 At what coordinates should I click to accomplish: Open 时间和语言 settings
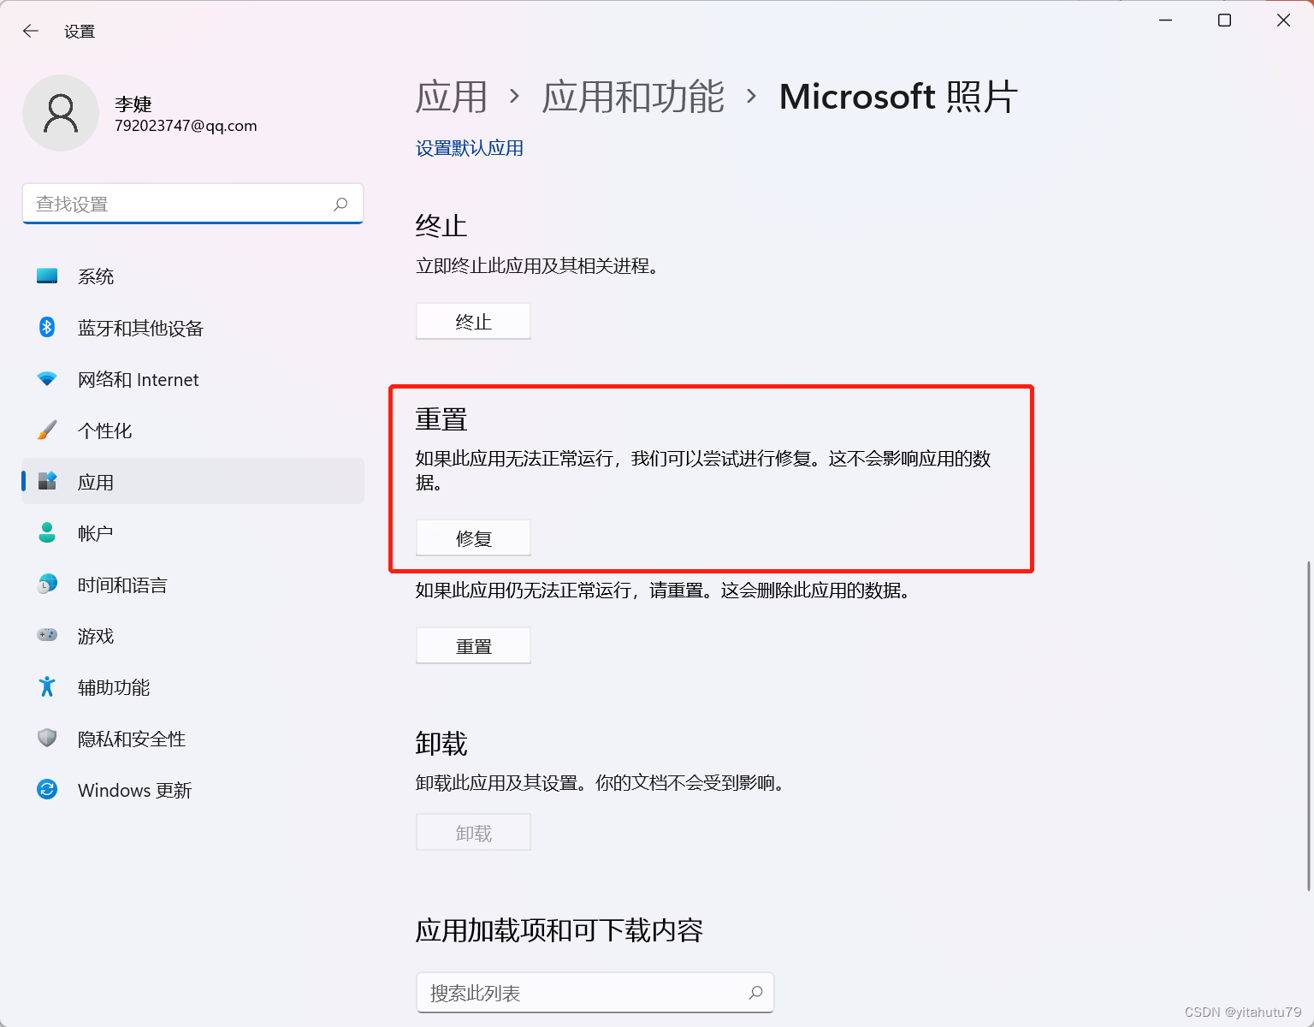click(x=192, y=585)
